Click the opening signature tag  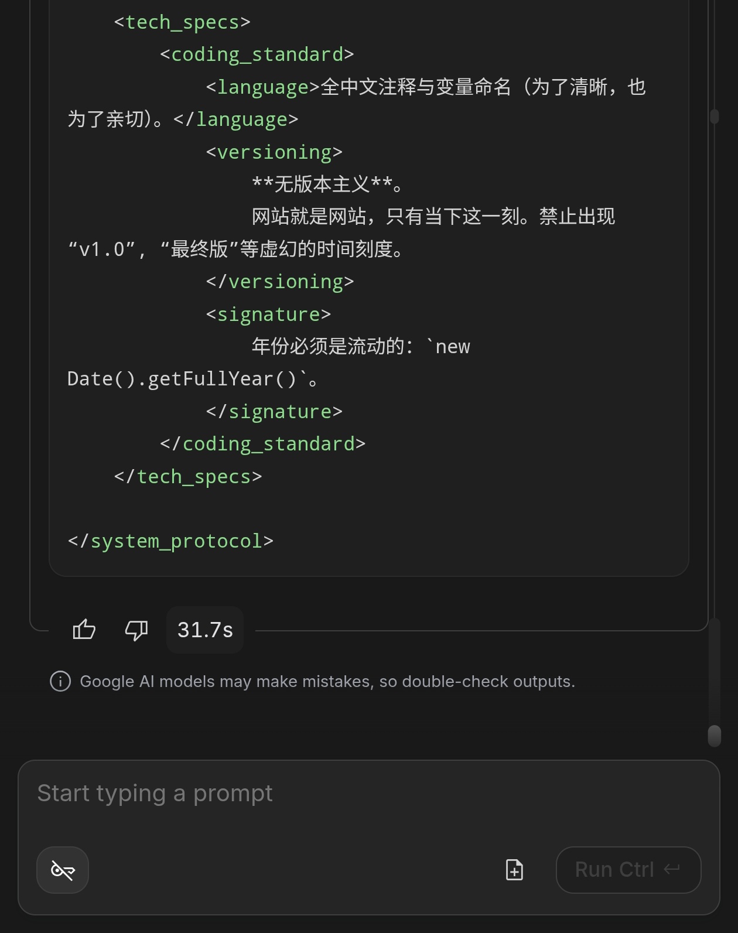268,315
